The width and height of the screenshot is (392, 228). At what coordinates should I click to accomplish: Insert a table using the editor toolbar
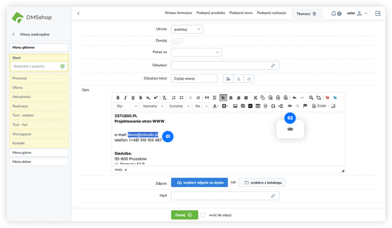(x=258, y=106)
